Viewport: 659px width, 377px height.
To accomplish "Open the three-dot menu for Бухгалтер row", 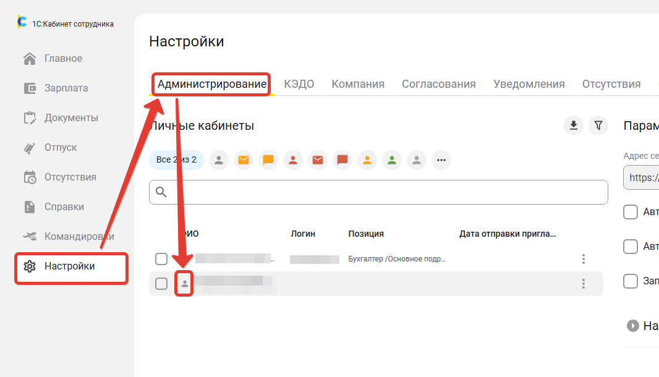I will pyautogui.click(x=583, y=259).
